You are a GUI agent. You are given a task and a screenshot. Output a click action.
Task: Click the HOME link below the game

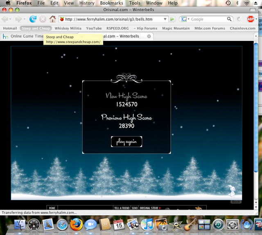[52, 208]
